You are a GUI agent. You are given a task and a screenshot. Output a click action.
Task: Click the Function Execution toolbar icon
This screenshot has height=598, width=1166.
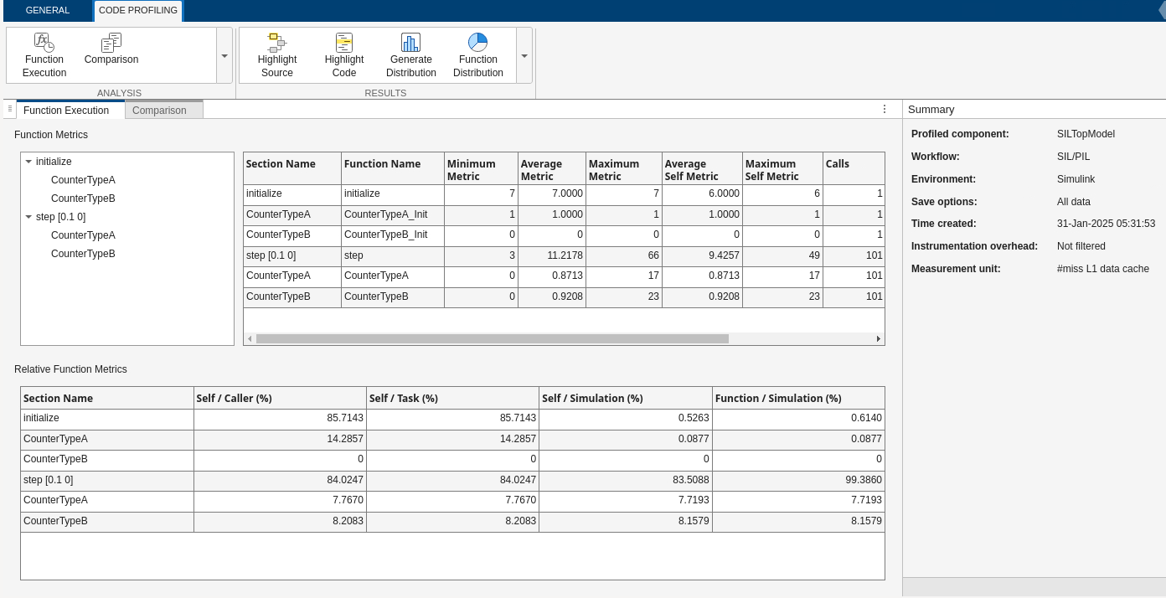click(44, 54)
